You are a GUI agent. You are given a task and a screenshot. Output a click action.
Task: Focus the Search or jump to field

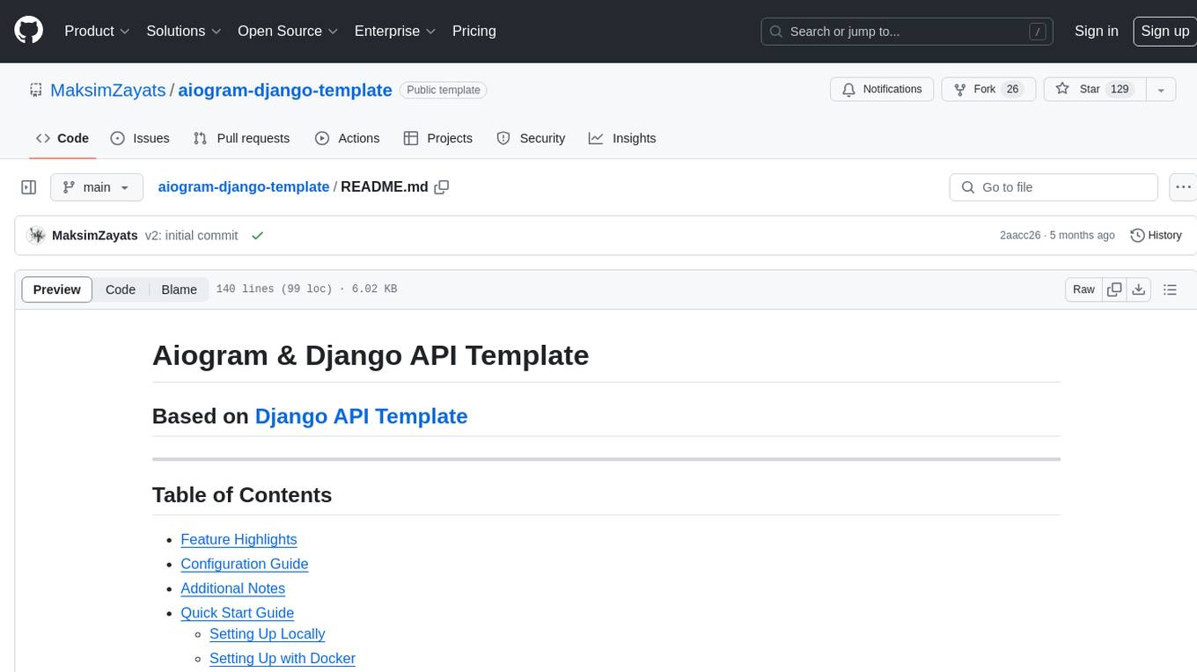pyautogui.click(x=908, y=32)
